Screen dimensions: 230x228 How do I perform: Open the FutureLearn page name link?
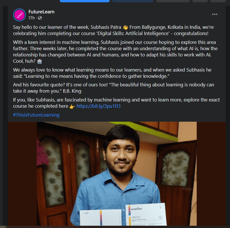pos(41,12)
